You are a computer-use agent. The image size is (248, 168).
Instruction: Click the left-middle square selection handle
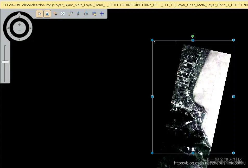pyautogui.click(x=152, y=97)
